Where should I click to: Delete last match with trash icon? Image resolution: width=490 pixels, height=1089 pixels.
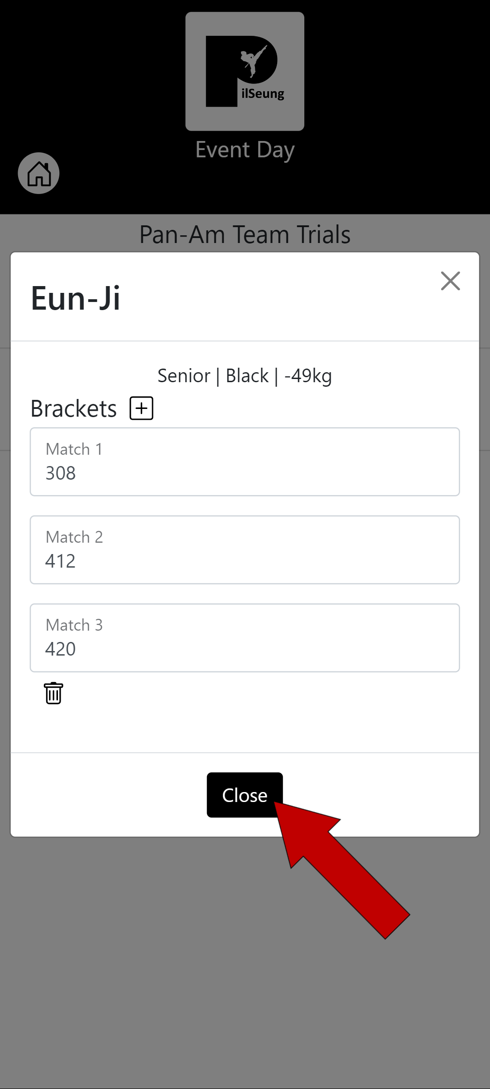point(53,693)
